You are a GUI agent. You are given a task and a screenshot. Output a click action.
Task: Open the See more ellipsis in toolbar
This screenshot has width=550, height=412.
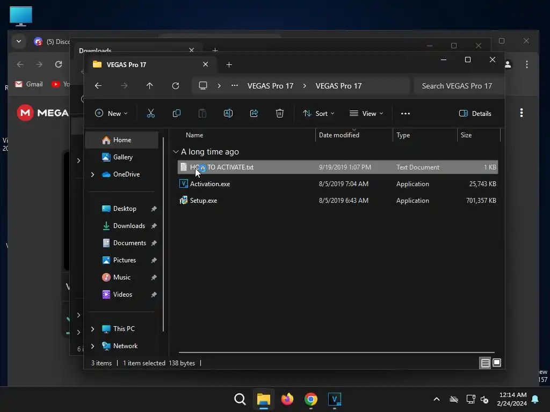click(406, 114)
